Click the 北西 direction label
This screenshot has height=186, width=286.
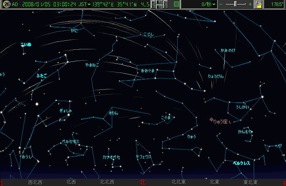coord(71,182)
